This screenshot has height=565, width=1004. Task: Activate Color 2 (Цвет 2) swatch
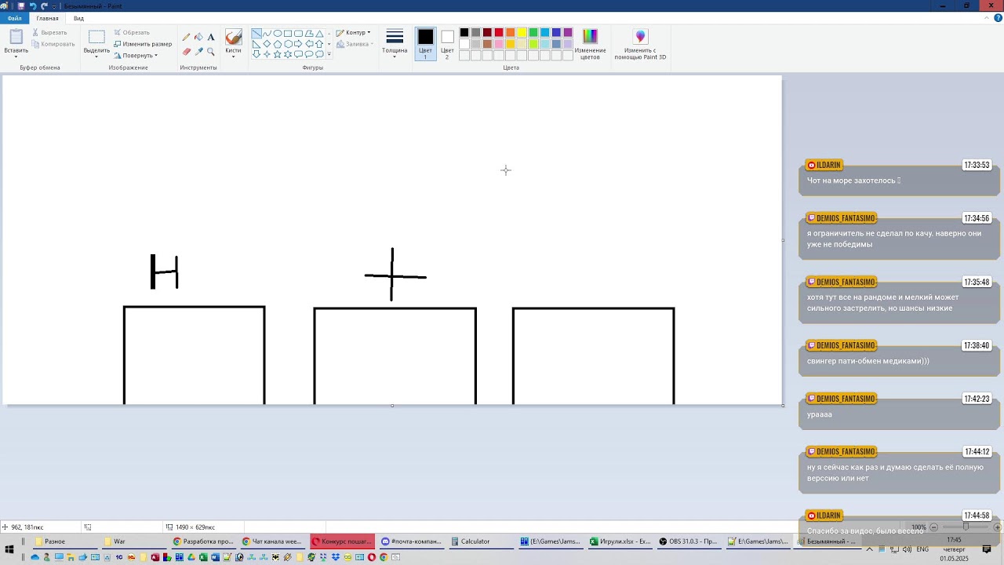coord(447,44)
